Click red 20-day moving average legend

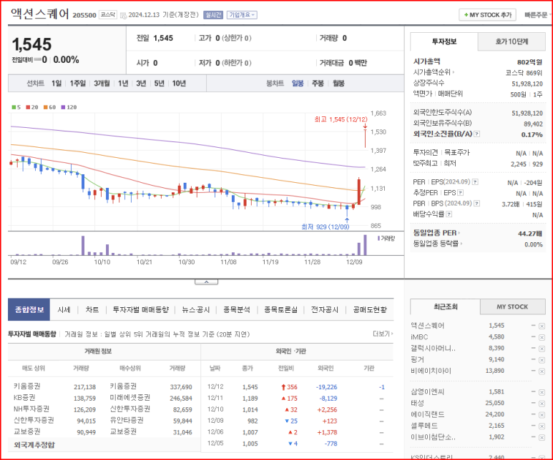coord(31,107)
